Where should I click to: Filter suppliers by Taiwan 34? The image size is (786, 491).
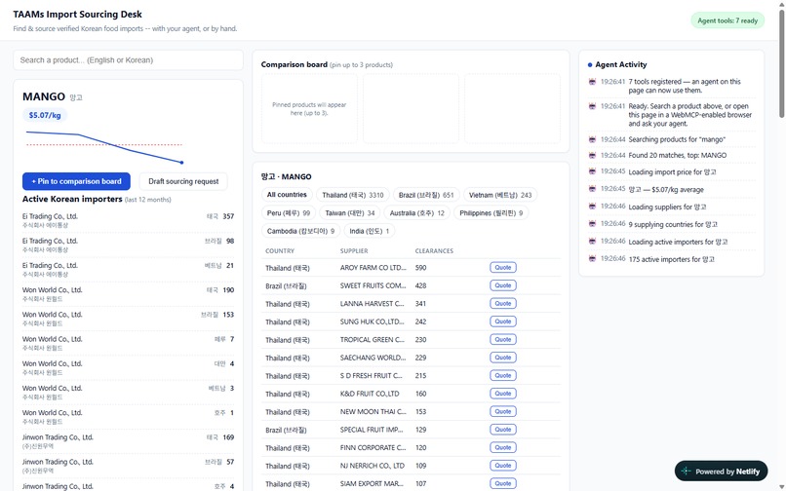pos(350,213)
